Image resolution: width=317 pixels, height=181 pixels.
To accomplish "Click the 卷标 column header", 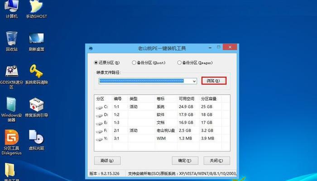I will coord(160,99).
